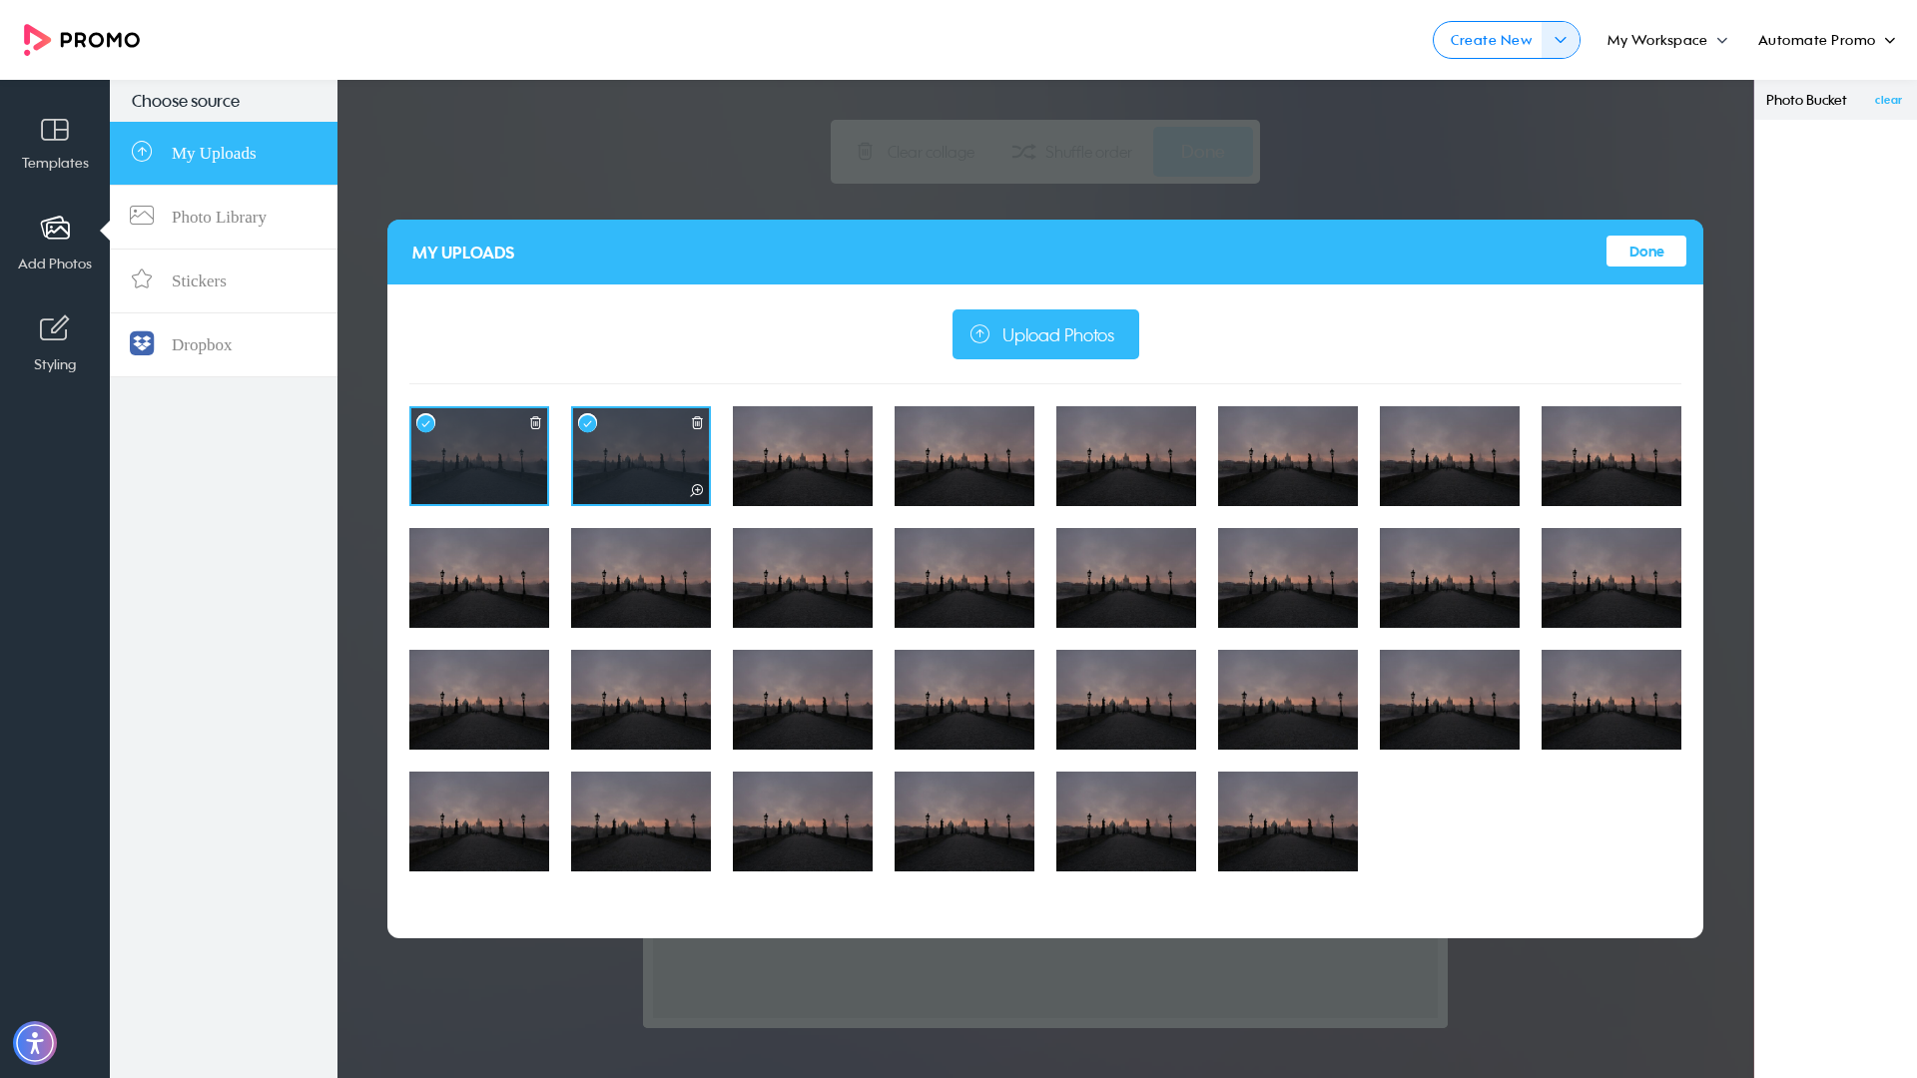Click the Promo logo
This screenshot has width=1917, height=1078.
coord(82,40)
